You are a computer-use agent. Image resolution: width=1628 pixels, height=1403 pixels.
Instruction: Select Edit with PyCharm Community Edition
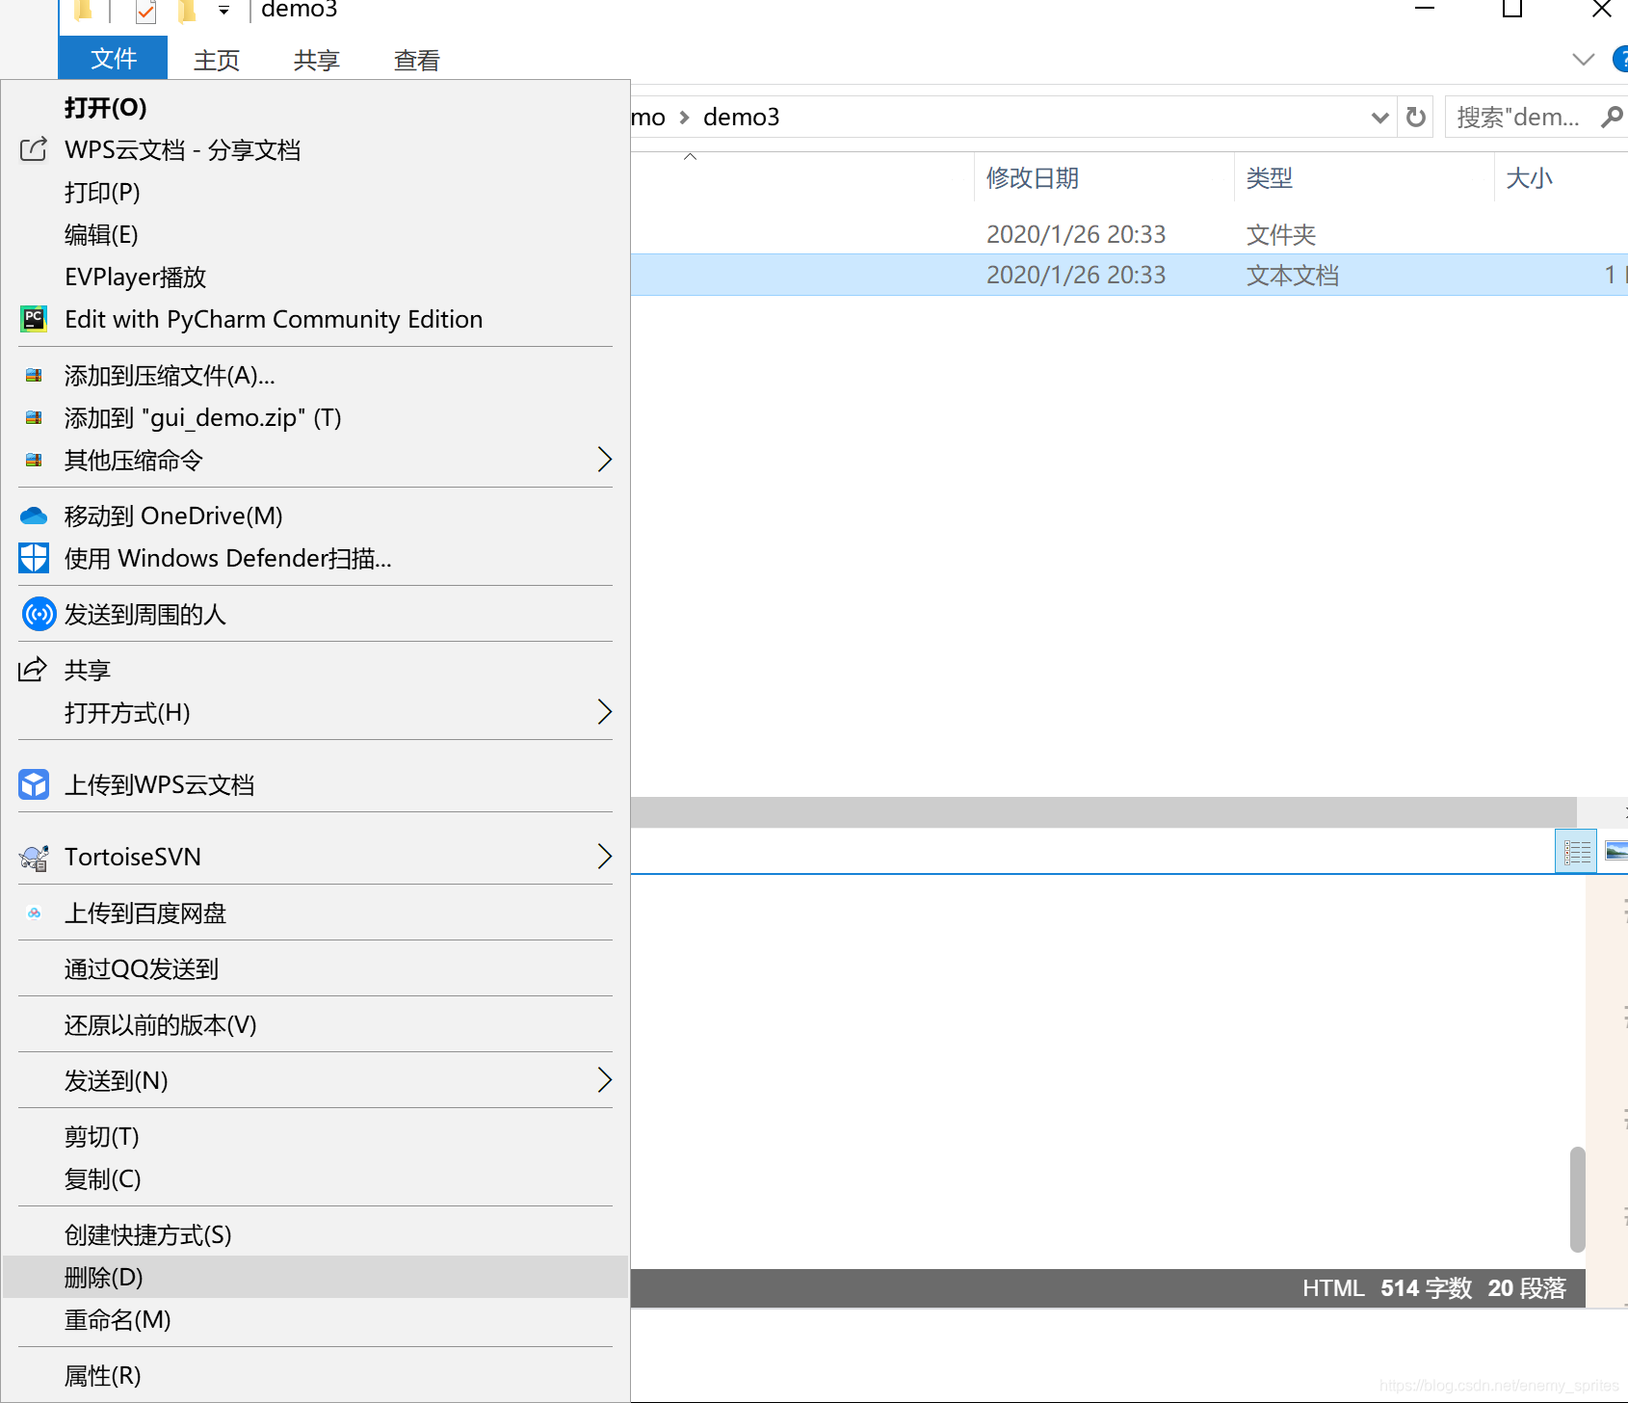[316, 319]
